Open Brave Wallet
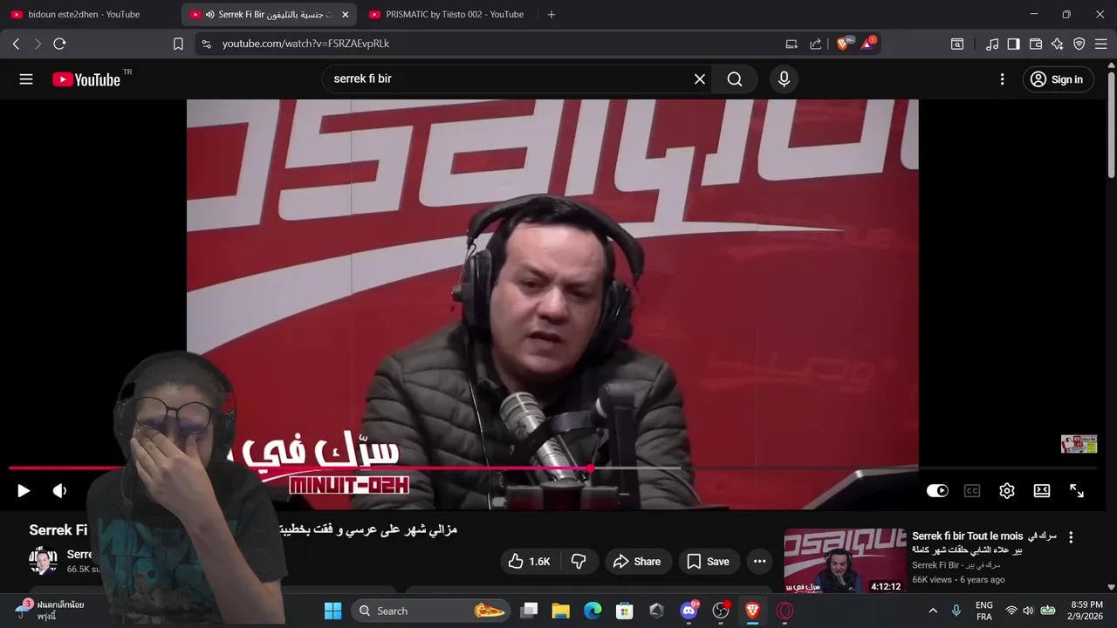The width and height of the screenshot is (1117, 628). [1036, 44]
